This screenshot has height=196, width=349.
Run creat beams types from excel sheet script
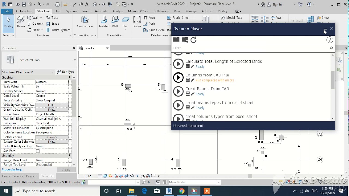[x=178, y=105]
